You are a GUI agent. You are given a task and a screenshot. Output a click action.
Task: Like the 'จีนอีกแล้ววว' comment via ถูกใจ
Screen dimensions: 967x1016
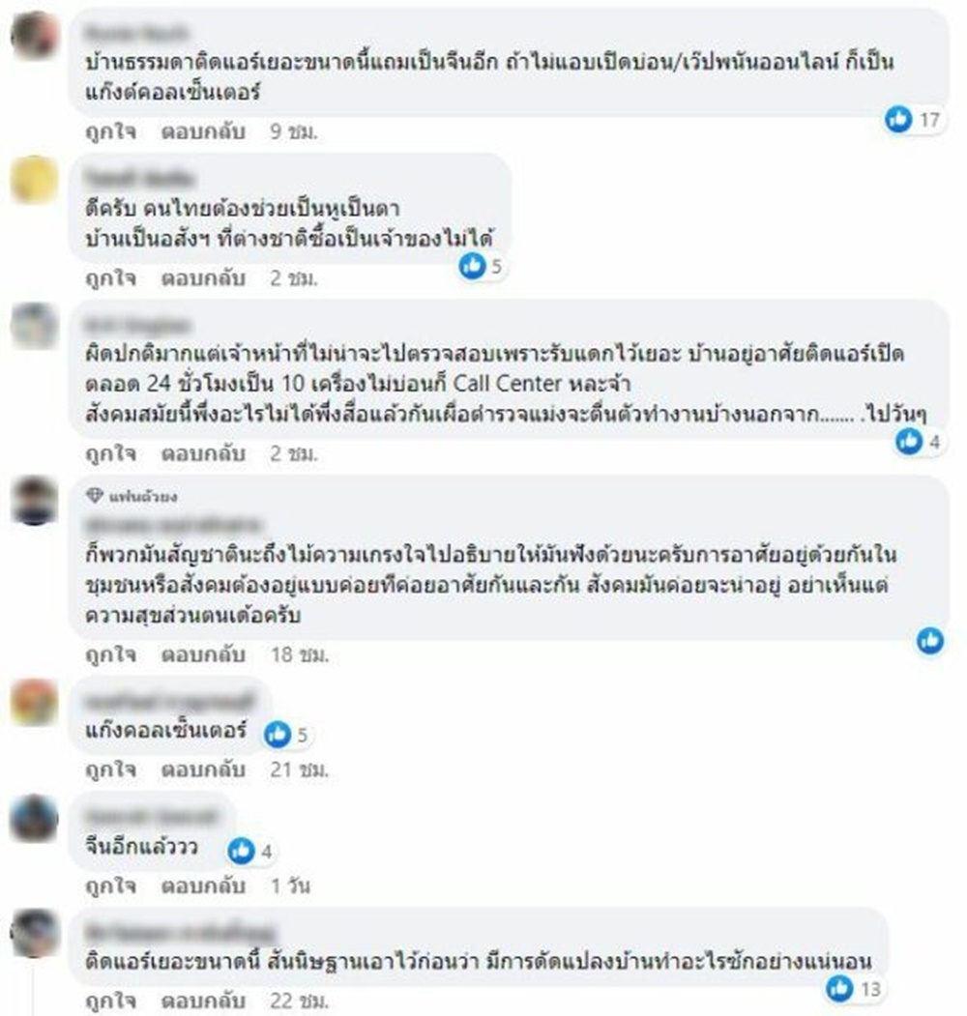click(x=111, y=885)
